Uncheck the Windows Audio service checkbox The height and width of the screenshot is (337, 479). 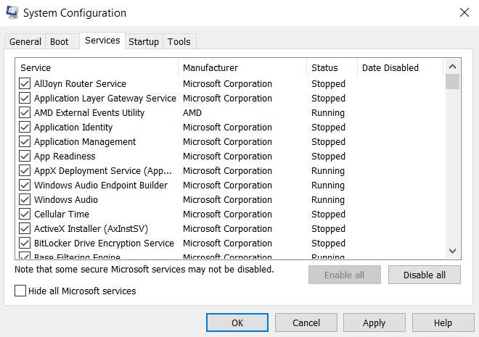[x=25, y=200]
